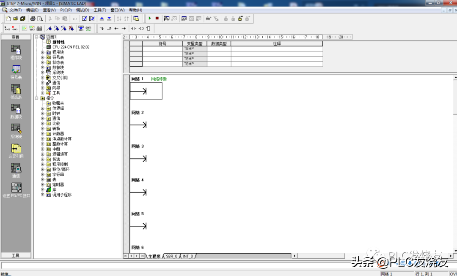Click the red STOP mode icon
This screenshot has height=276, width=457.
click(157, 18)
